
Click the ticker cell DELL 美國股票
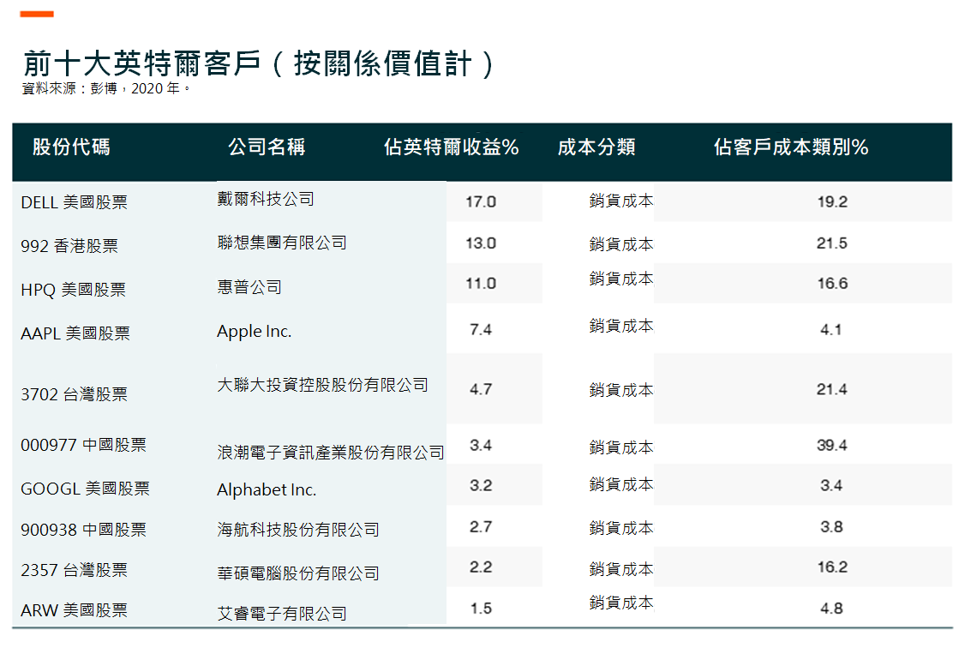coord(74,202)
